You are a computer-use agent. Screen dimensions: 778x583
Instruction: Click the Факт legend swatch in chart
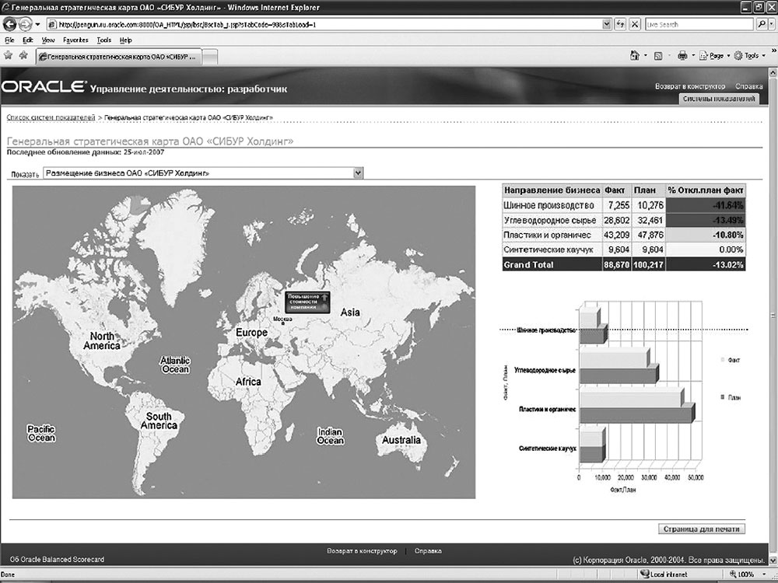721,359
